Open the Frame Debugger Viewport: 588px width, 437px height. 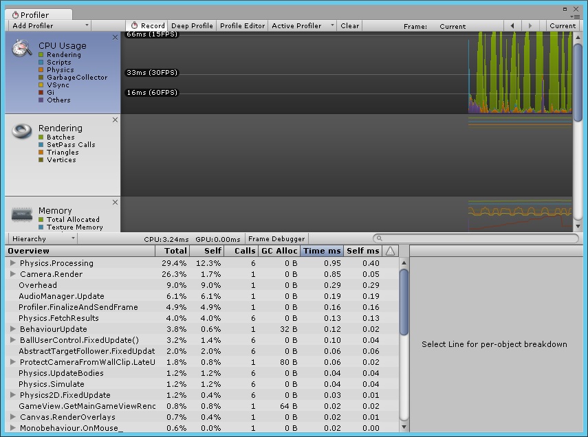pos(276,238)
